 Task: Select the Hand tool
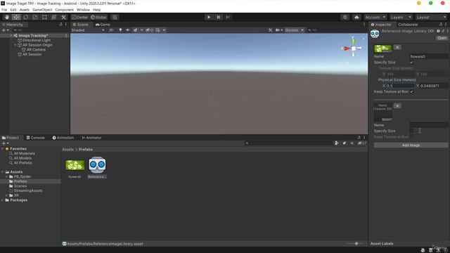7,17
